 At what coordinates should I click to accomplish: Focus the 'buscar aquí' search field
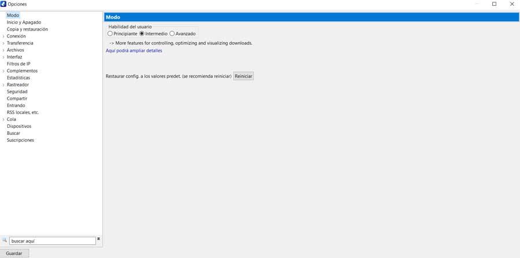(53, 241)
